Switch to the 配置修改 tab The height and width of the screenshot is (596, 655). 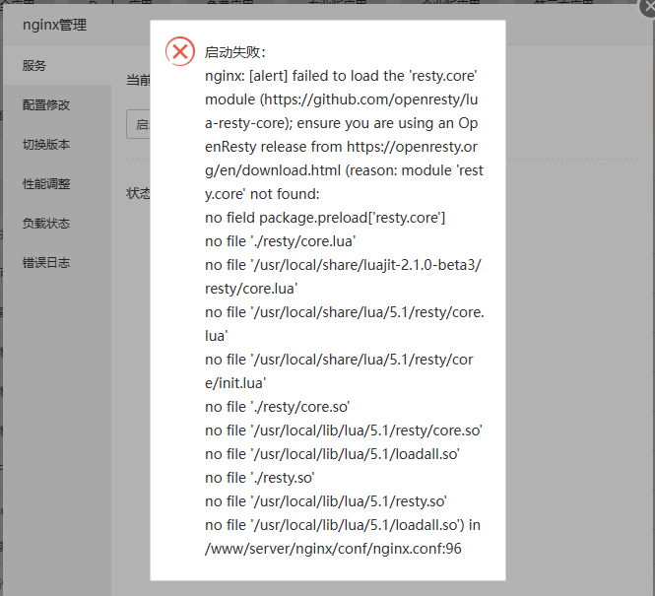point(57,104)
